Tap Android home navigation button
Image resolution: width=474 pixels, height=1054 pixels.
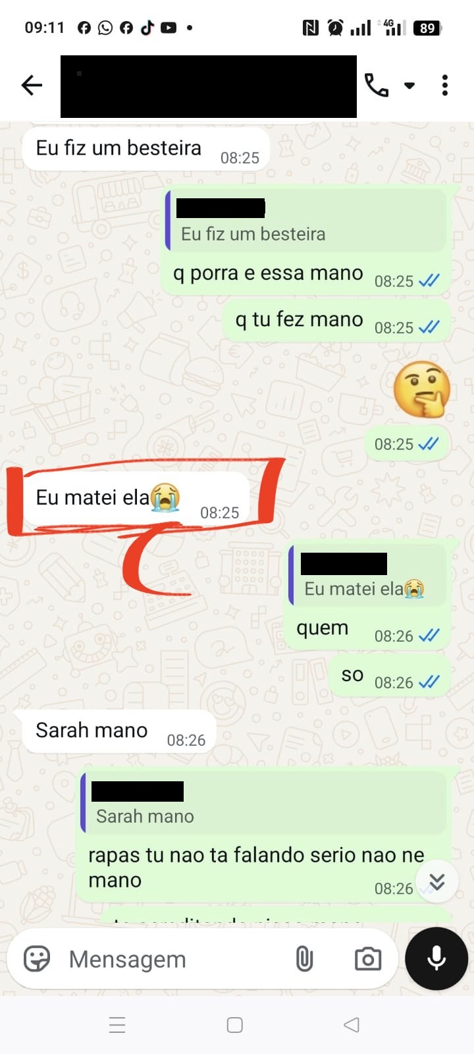pos(235,1025)
